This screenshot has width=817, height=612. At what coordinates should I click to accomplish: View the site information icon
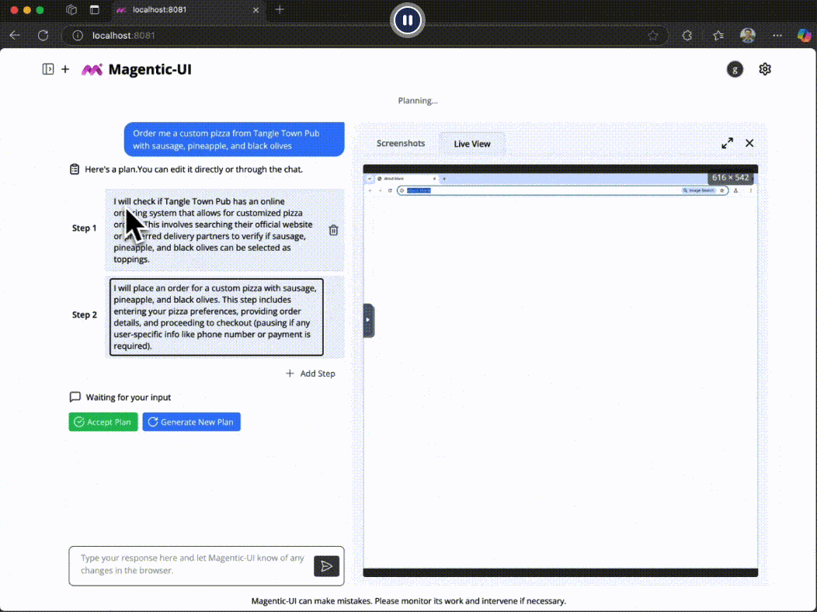(x=78, y=36)
